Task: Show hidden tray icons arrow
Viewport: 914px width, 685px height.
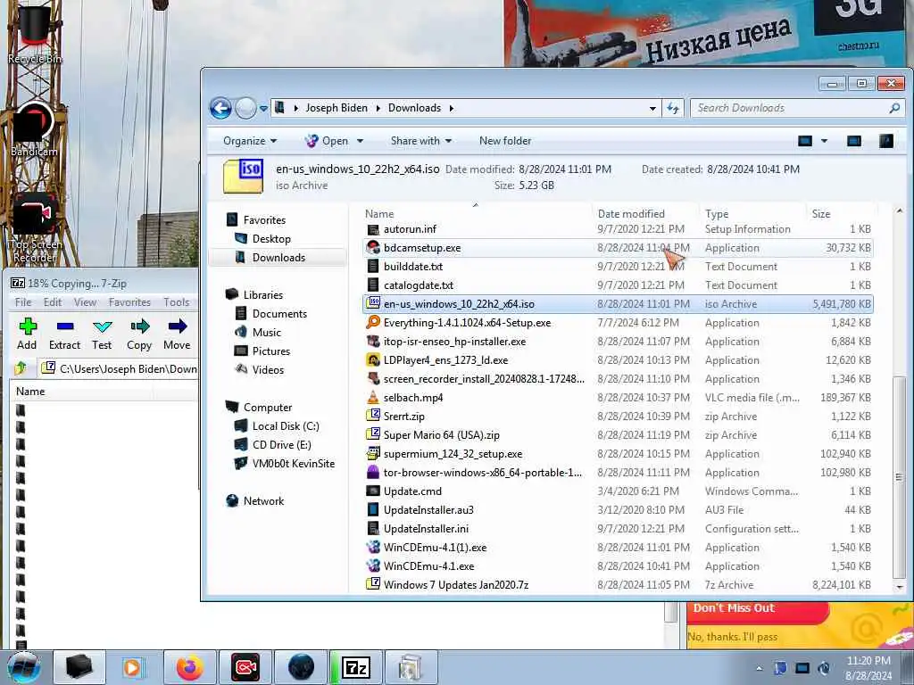Action: coord(759,669)
